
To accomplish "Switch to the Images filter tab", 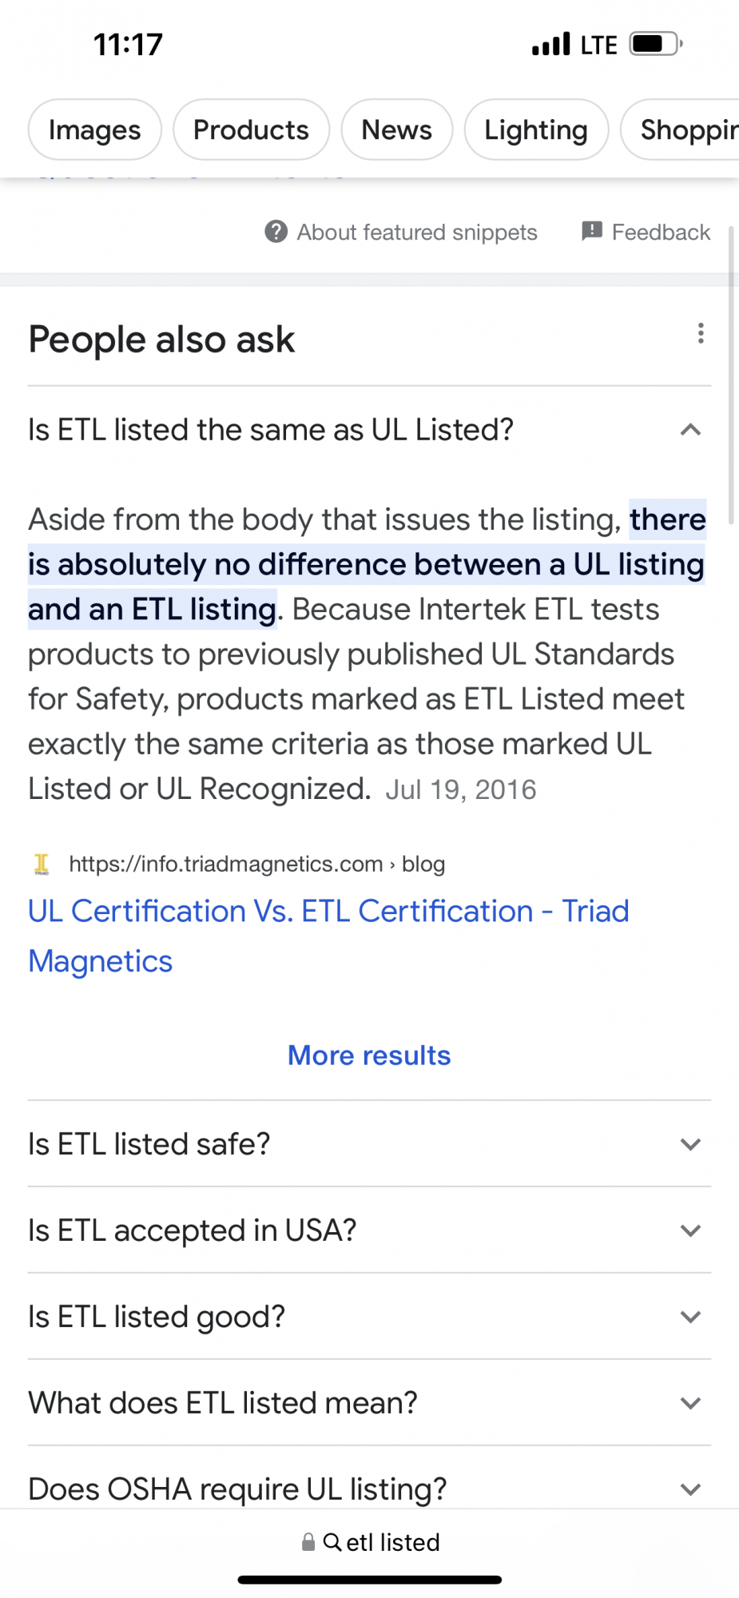I will coord(95,129).
